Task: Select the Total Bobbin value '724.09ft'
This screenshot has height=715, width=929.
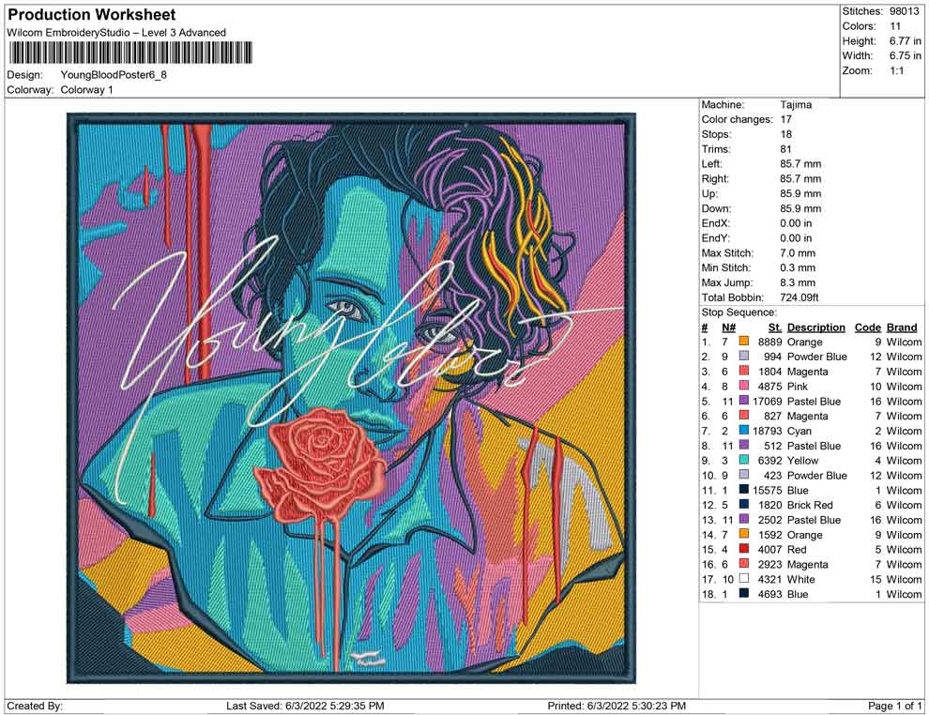Action: click(800, 297)
